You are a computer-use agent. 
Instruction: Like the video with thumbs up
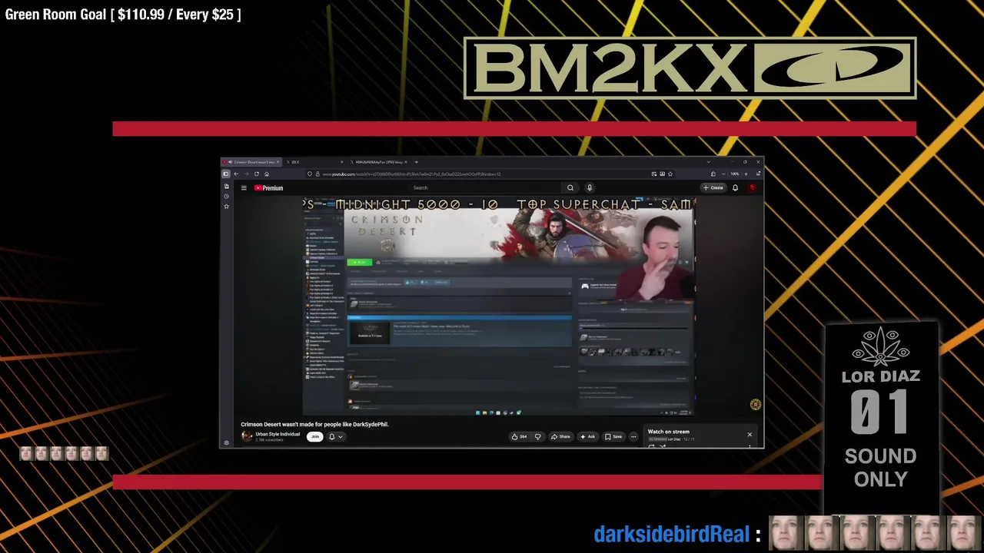click(519, 436)
